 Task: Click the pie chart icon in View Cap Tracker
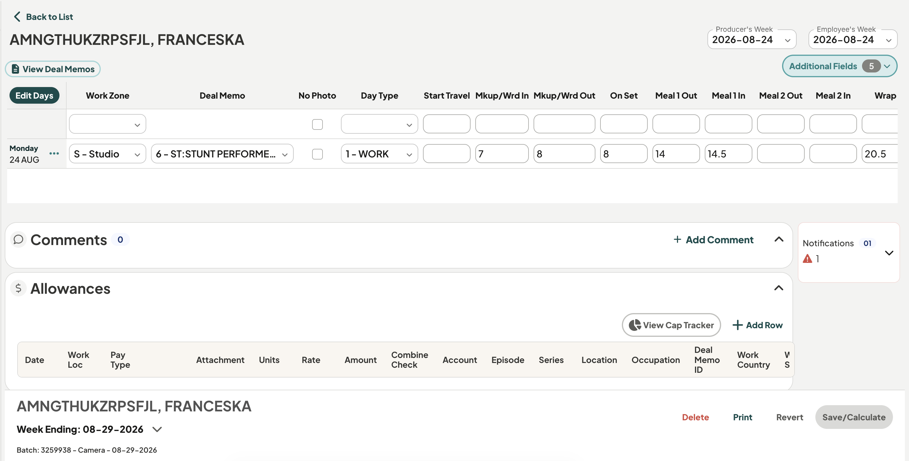click(635, 325)
